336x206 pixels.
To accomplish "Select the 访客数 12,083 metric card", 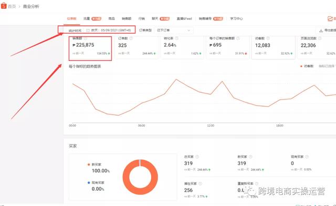I will click(273, 48).
